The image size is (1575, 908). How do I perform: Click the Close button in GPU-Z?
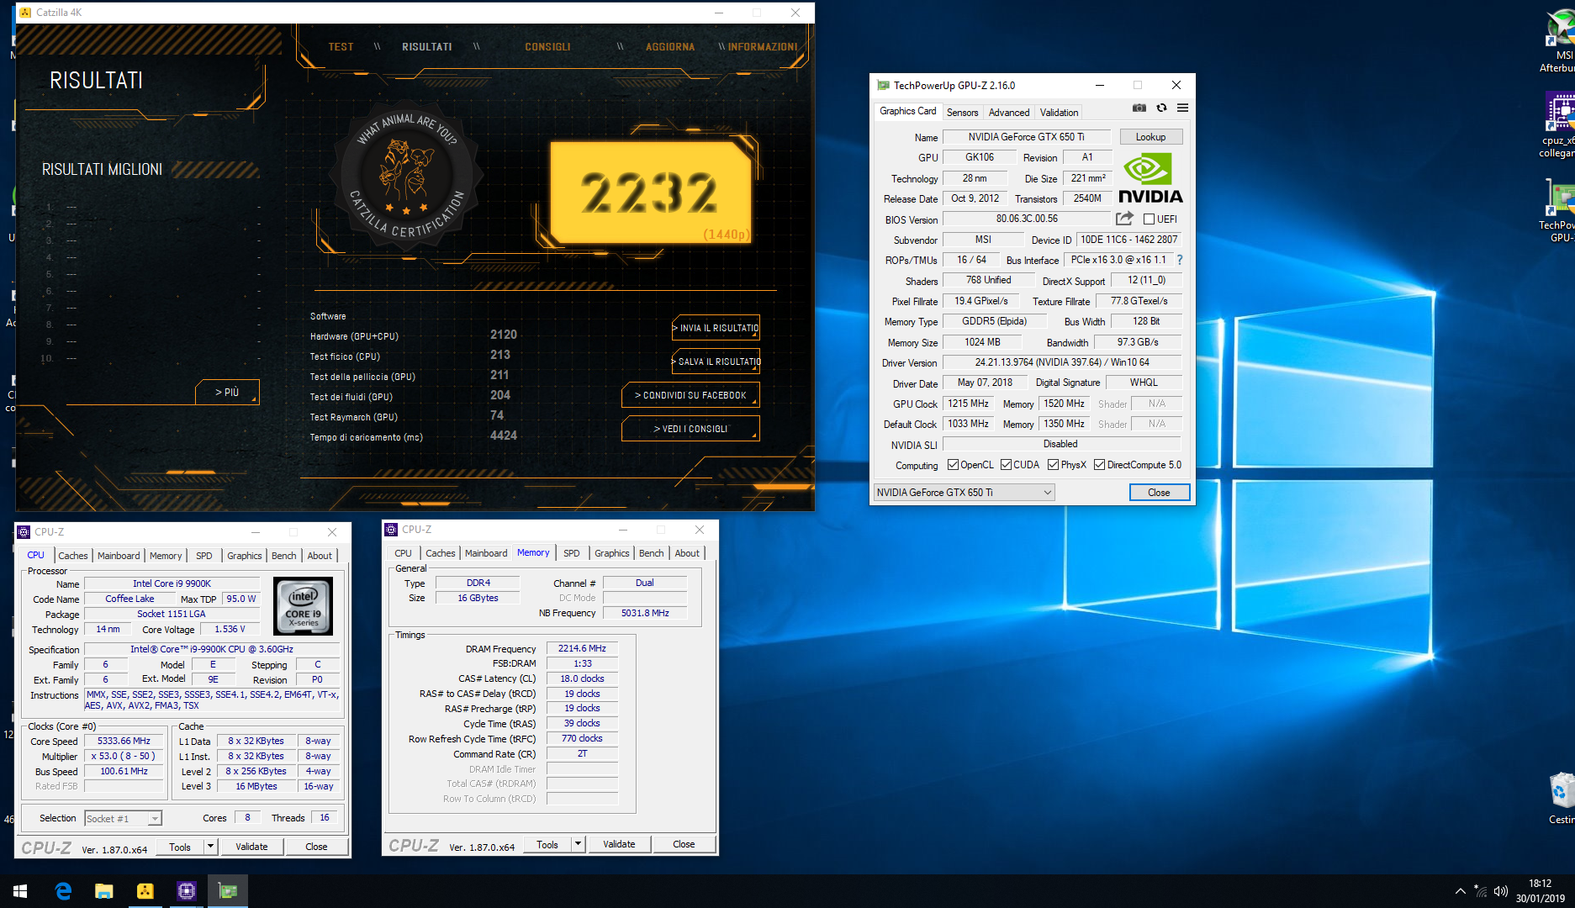[1159, 493]
